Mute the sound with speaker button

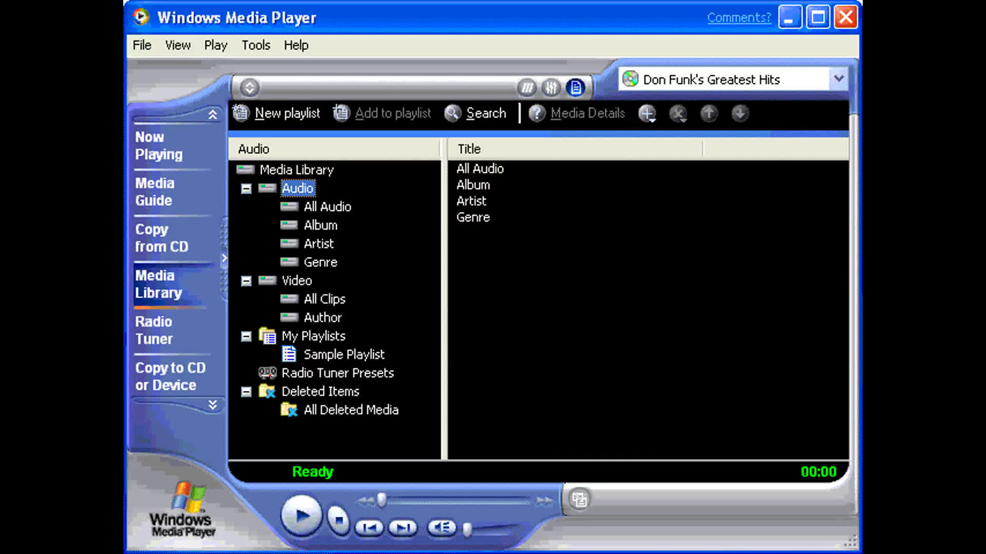click(441, 527)
